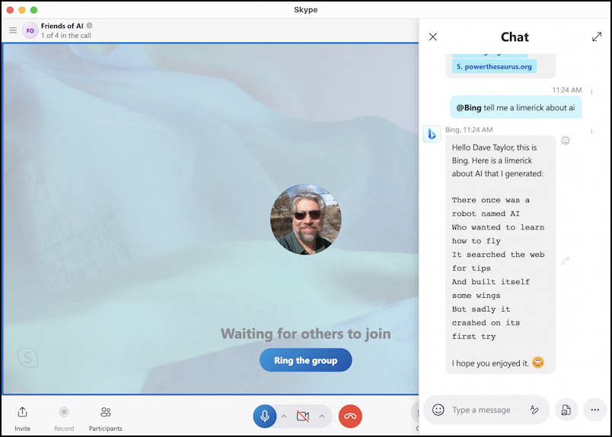
Task: Click the Chat panel title
Action: [x=515, y=37]
